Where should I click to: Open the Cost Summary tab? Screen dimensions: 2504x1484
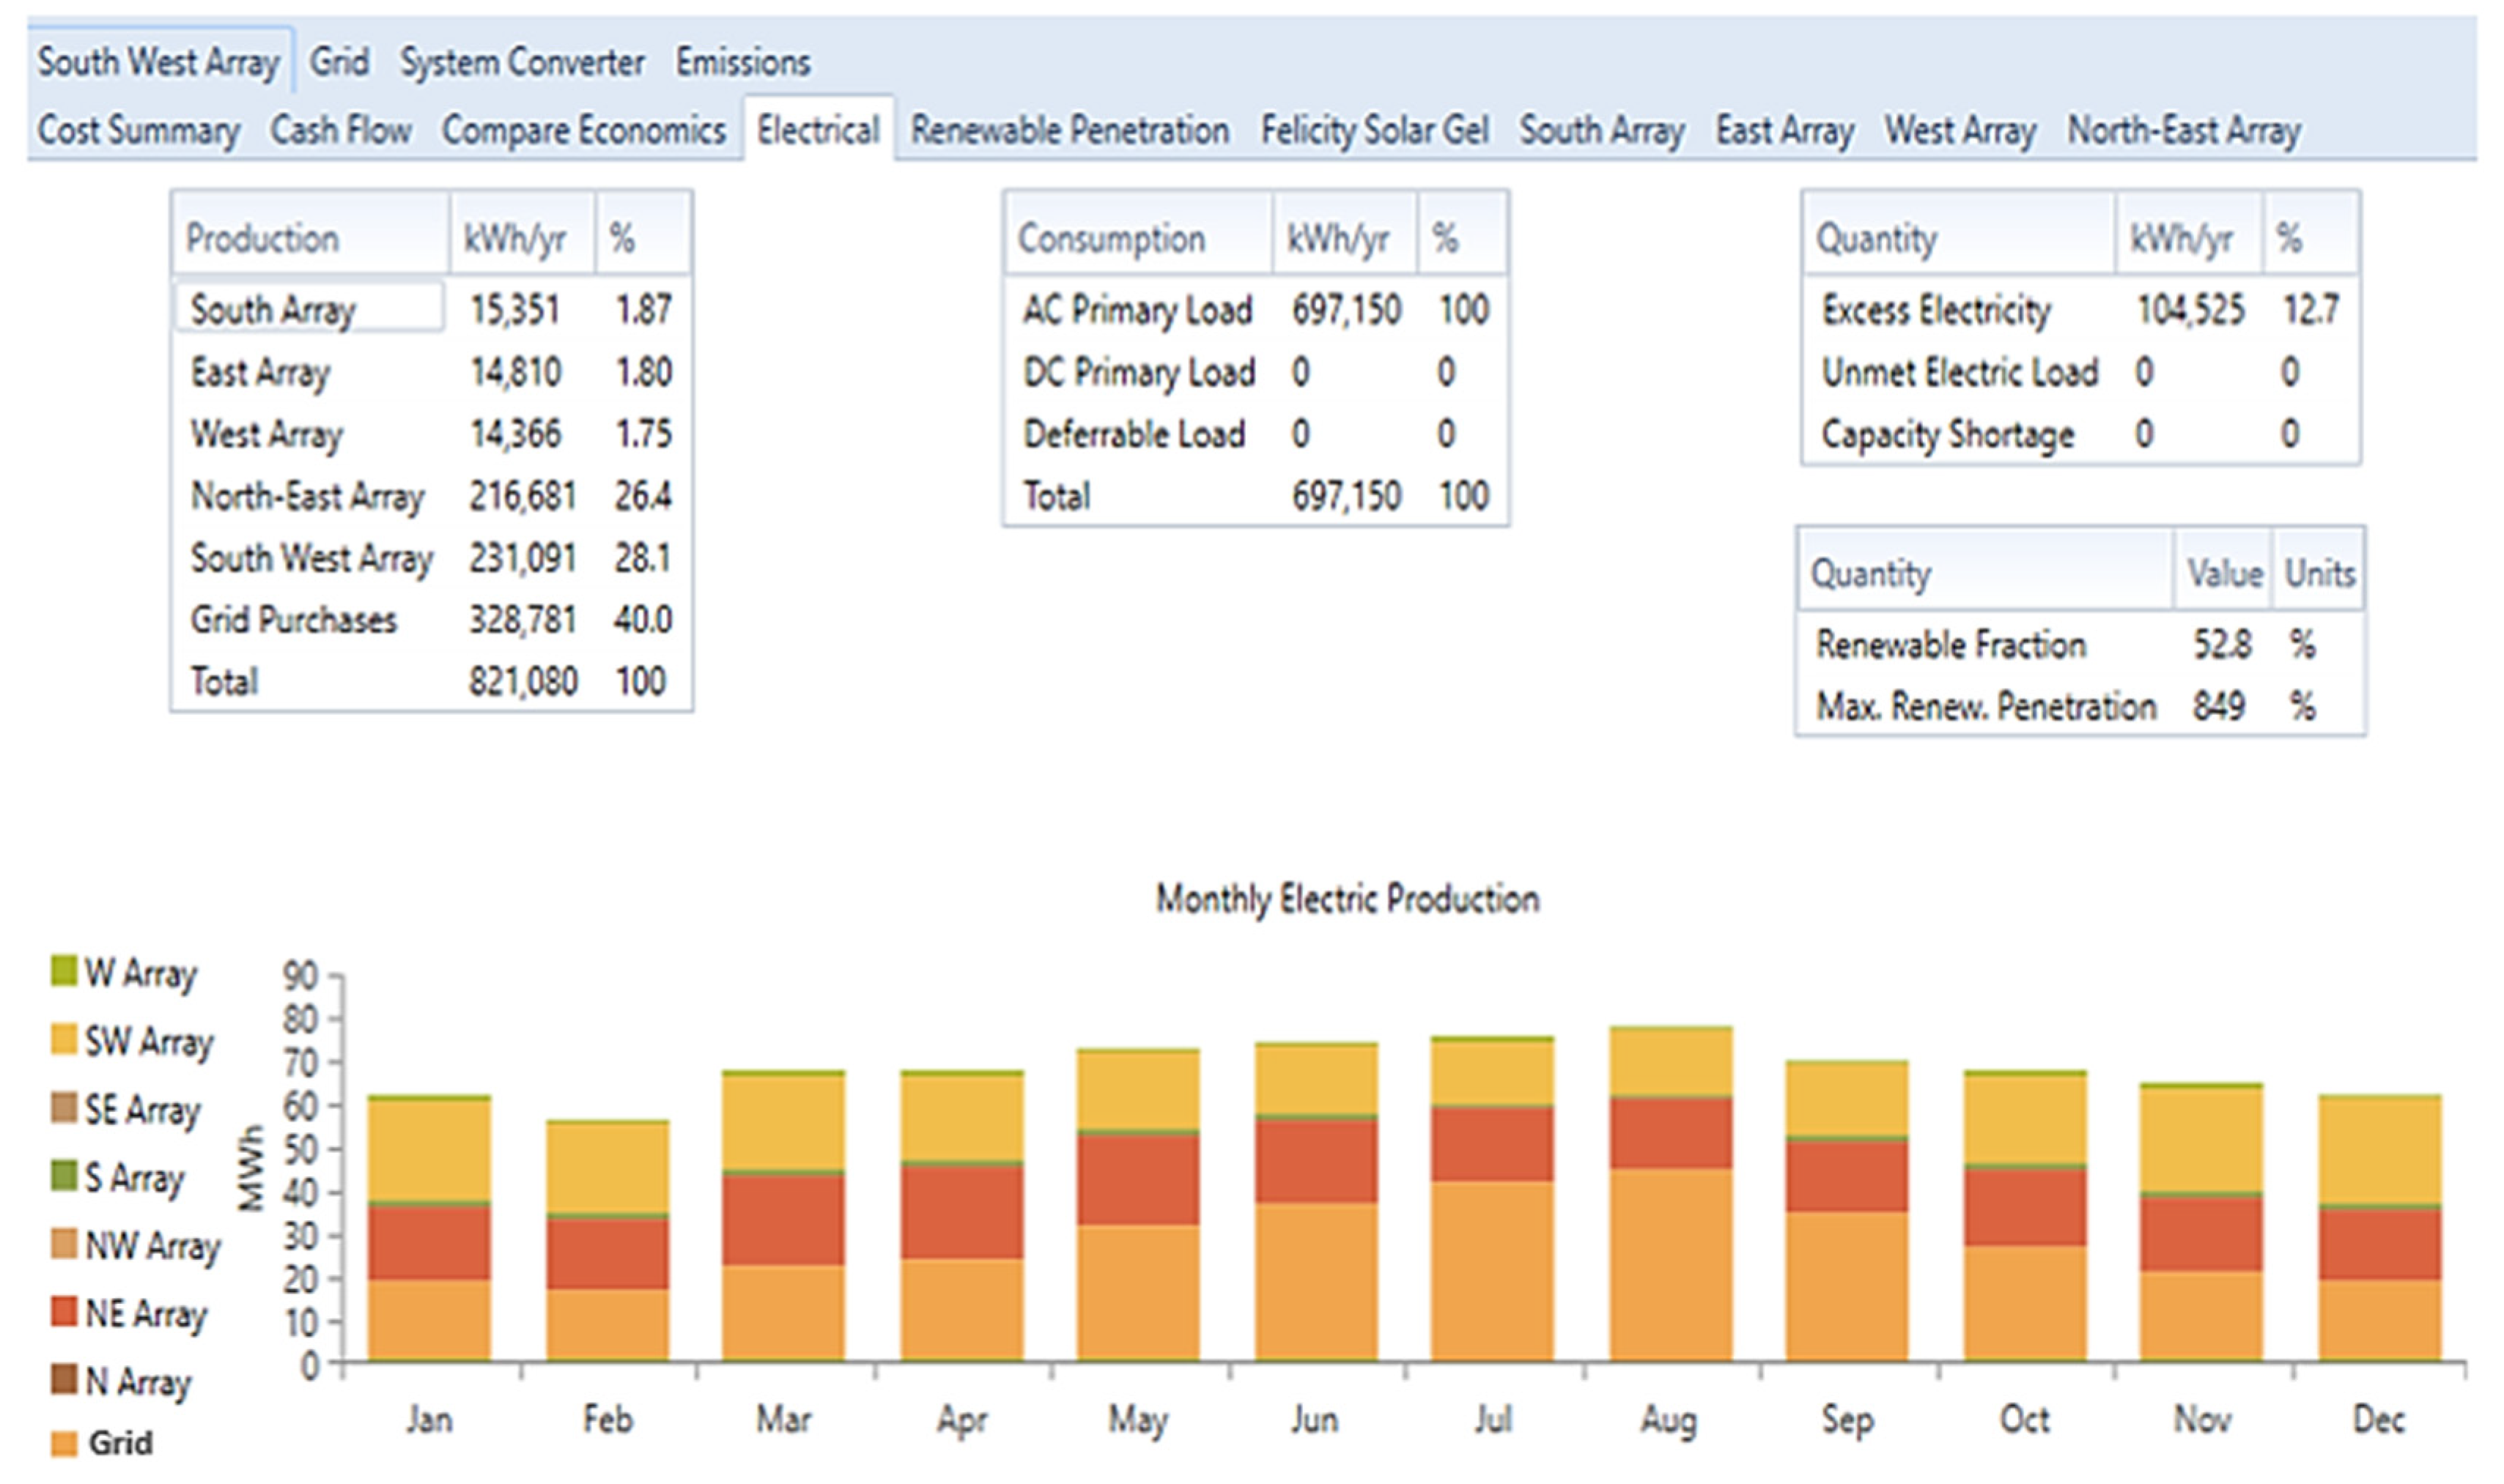pyautogui.click(x=138, y=131)
